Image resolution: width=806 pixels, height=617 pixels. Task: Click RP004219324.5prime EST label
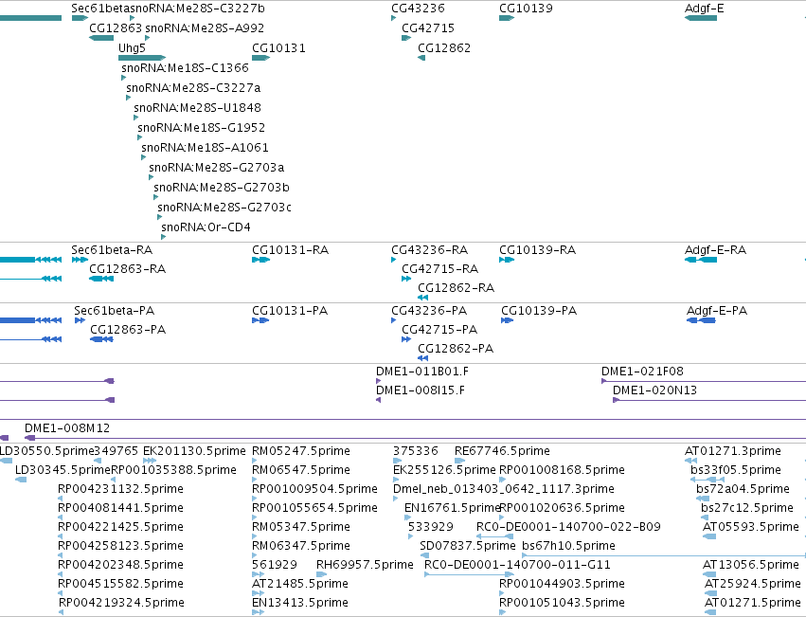click(122, 603)
